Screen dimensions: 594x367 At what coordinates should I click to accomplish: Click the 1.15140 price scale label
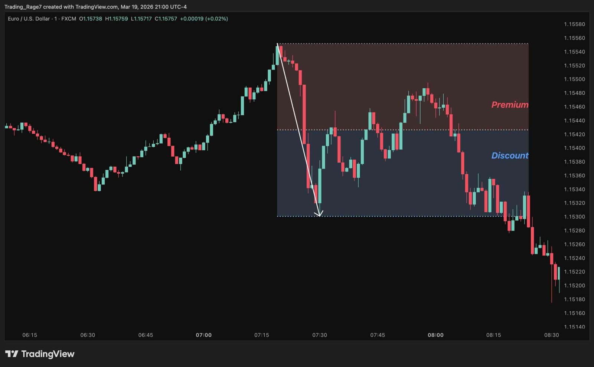pos(574,327)
